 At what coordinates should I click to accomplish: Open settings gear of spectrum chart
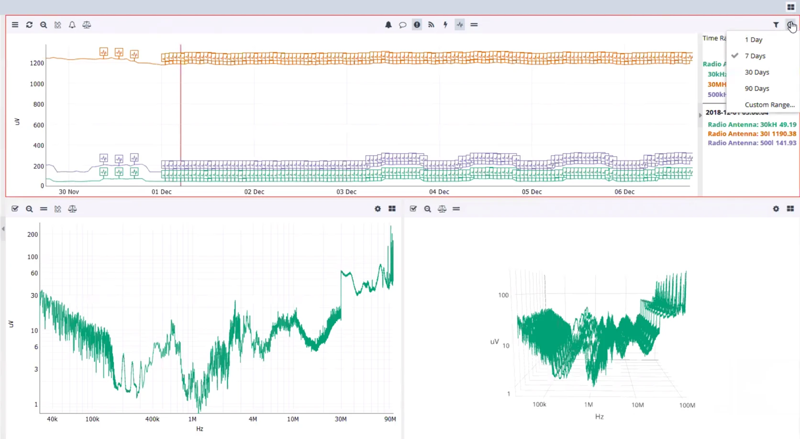point(378,209)
